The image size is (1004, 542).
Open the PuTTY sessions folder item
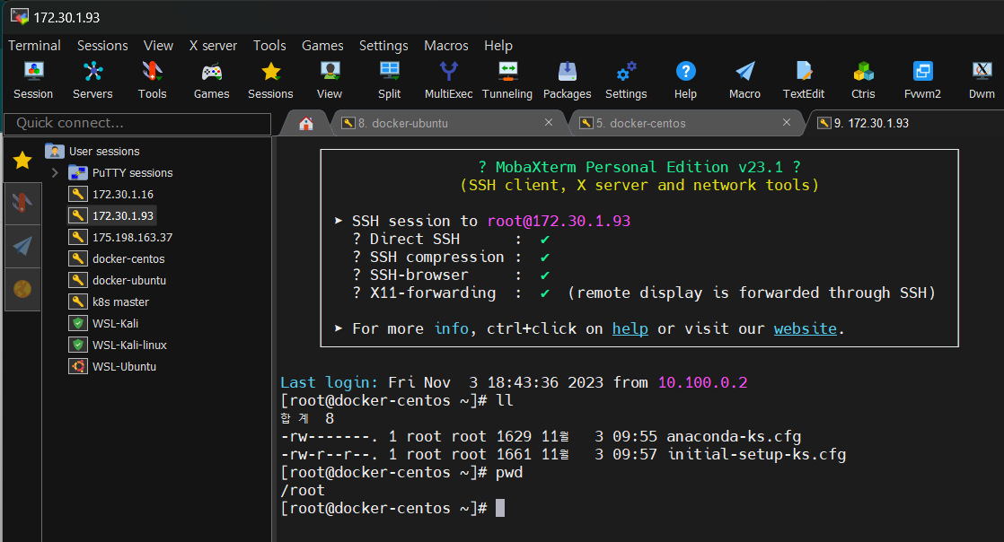(121, 173)
